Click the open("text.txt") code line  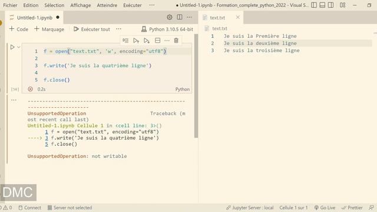(105, 51)
